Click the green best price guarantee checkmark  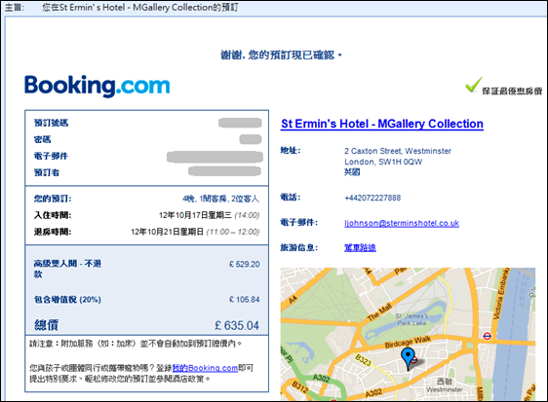pos(474,85)
